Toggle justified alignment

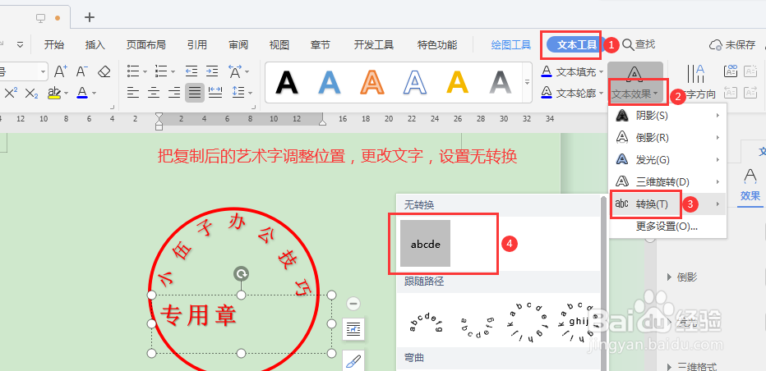pyautogui.click(x=195, y=92)
